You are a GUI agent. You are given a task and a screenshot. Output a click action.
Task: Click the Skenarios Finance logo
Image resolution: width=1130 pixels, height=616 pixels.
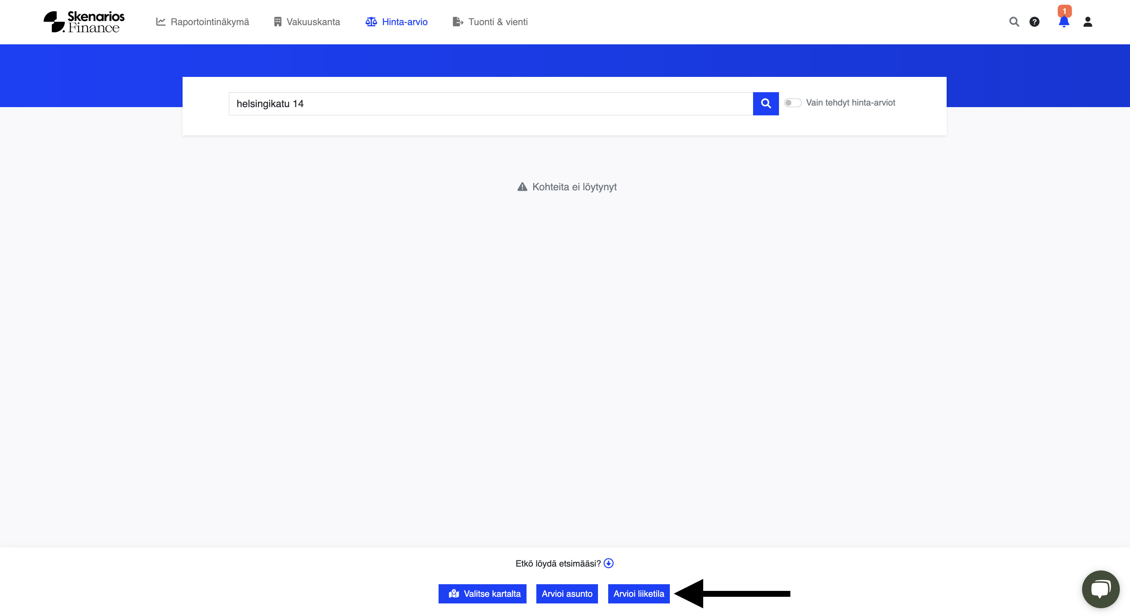tap(84, 22)
